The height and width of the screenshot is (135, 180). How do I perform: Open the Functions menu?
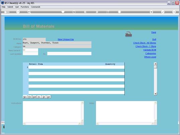(25, 7)
